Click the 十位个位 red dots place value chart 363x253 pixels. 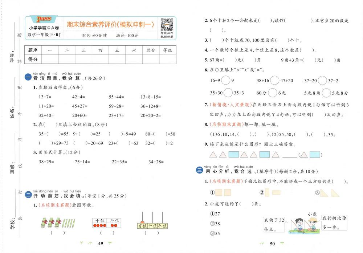click(x=107, y=223)
